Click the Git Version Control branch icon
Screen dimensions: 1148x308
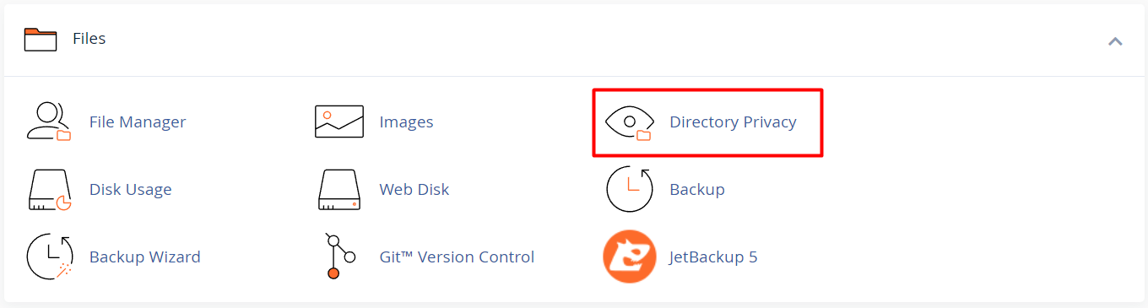[x=339, y=257]
